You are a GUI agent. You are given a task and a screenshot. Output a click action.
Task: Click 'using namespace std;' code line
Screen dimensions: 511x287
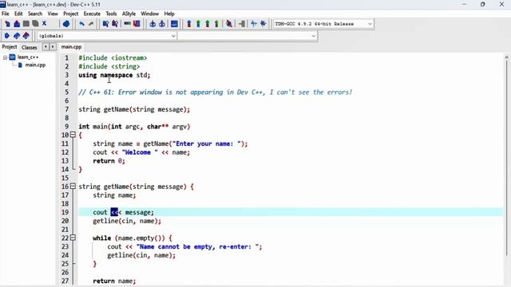pos(114,75)
